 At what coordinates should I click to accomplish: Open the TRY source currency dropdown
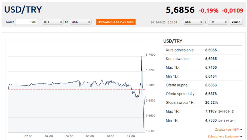(x=53, y=22)
